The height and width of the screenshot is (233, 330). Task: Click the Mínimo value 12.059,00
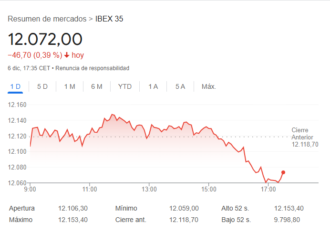184,208
